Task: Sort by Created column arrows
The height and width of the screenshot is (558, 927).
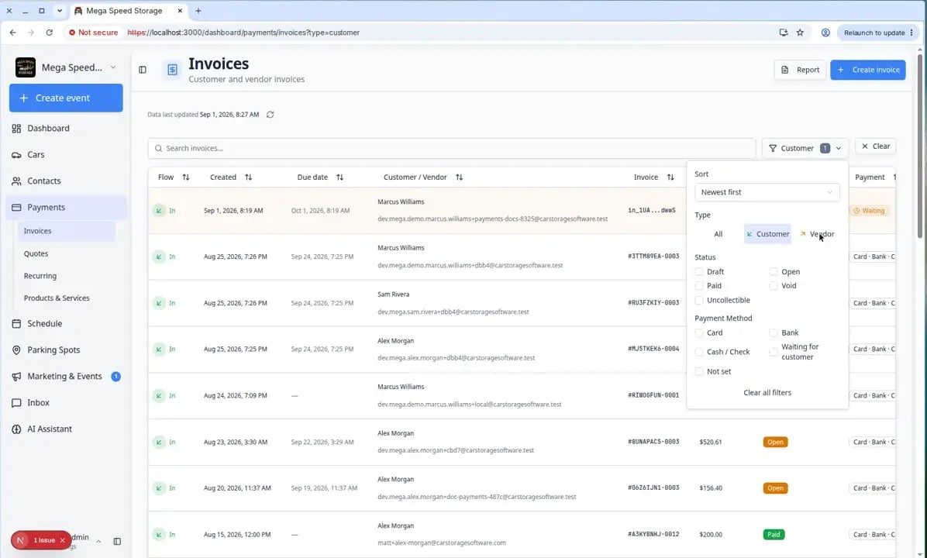Action: (248, 177)
